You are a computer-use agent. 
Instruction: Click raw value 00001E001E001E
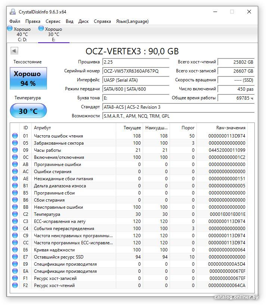point(228,214)
